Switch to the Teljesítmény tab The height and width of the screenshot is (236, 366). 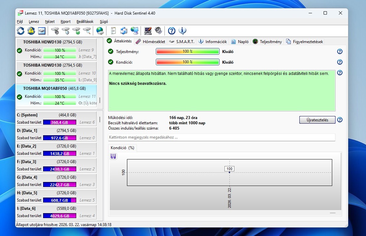pos(268,41)
